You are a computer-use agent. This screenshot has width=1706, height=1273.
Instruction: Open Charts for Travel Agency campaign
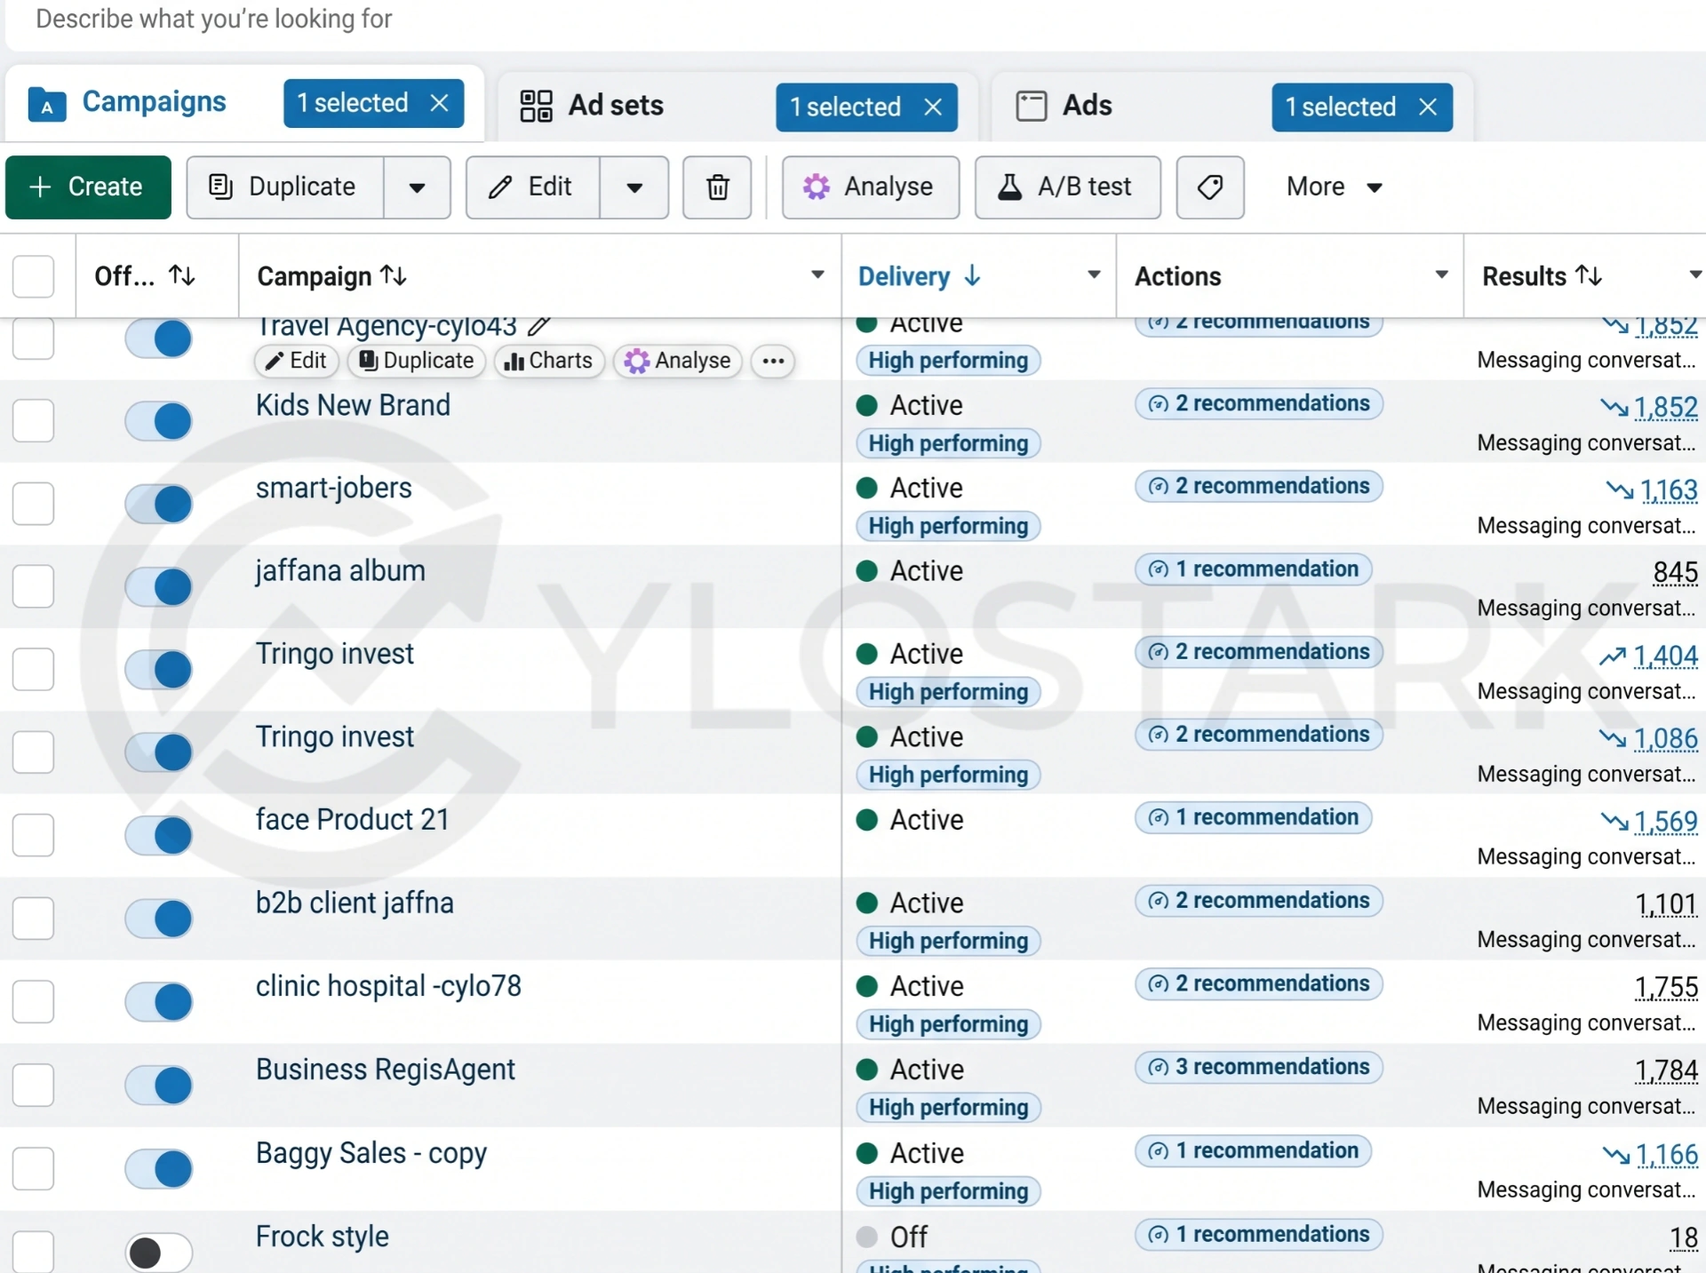[548, 361]
